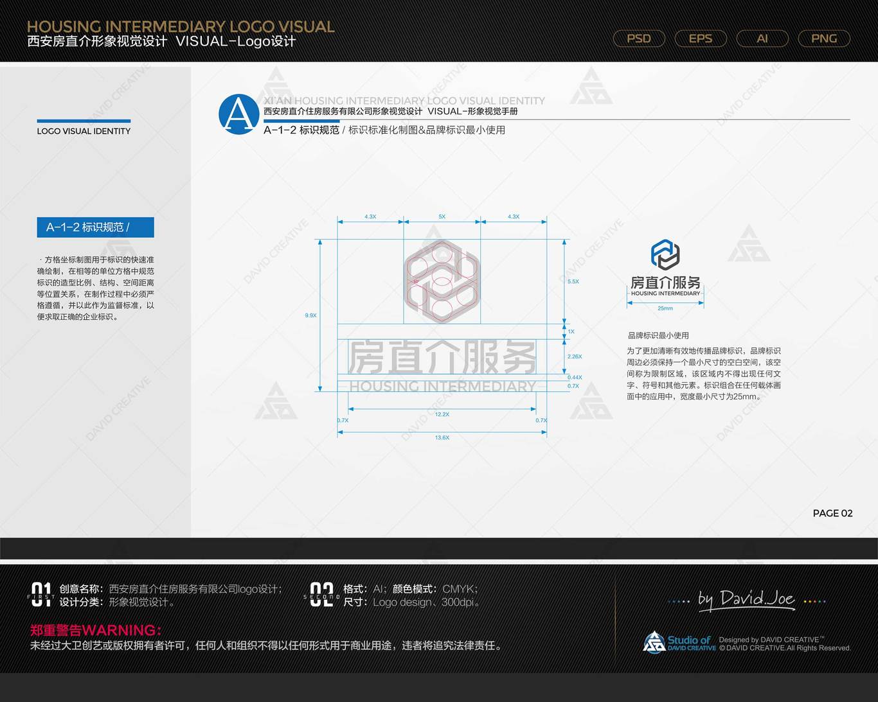878x702 pixels.
Task: Click the Designed by DAVID CREATIVE credit
Action: click(x=771, y=640)
